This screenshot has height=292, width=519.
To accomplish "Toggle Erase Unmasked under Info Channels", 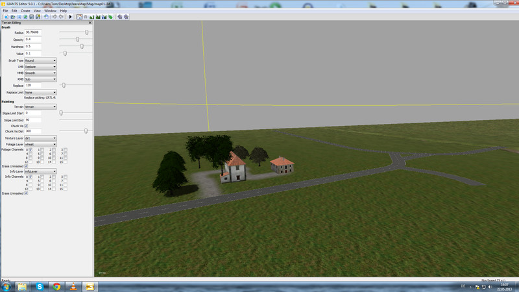I will (x=26, y=193).
